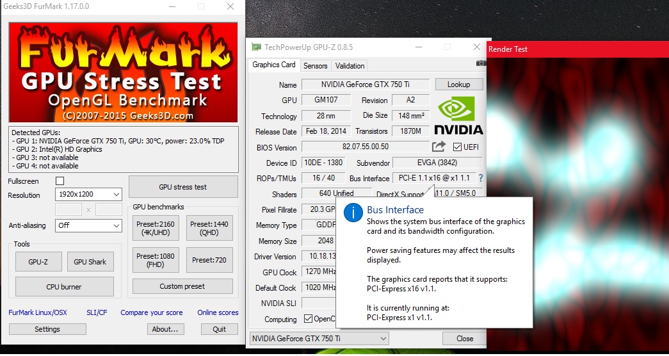Toggle the Fullscreen checkbox in FurMark
The image size is (669, 356).
(x=60, y=181)
